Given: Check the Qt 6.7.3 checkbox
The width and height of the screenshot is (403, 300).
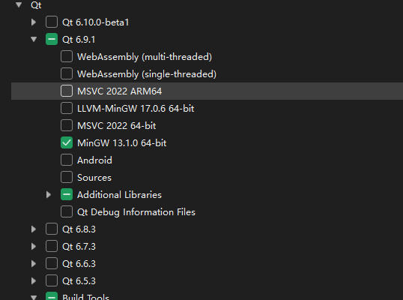Looking at the screenshot, I should coord(52,247).
